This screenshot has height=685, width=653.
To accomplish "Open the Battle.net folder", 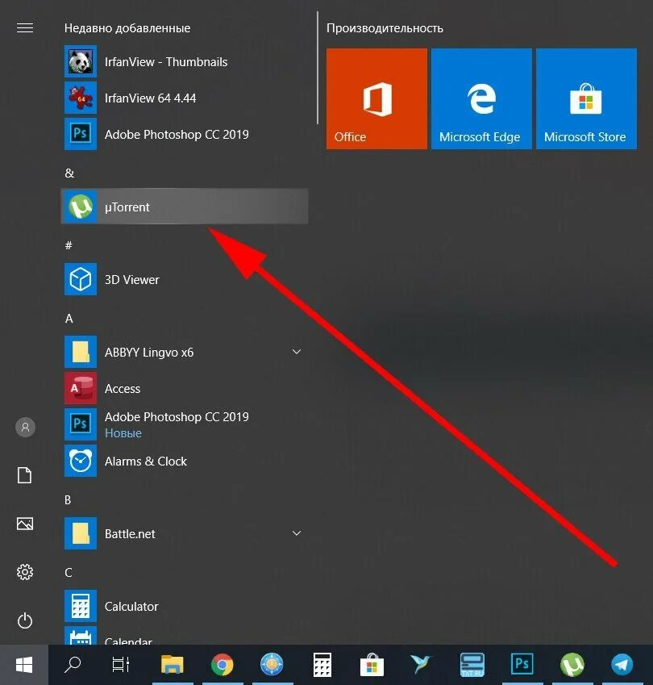I will [x=185, y=533].
